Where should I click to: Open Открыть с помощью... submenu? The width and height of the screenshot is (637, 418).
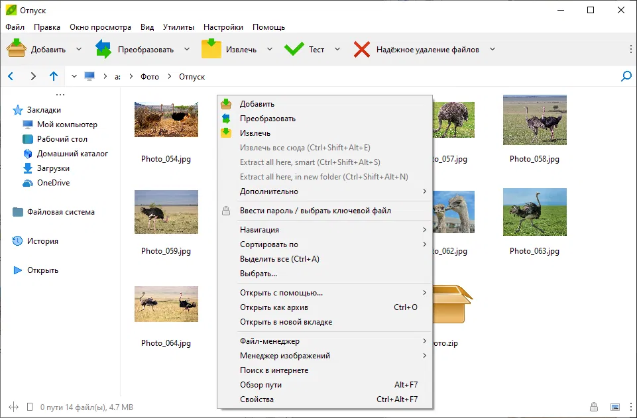point(325,293)
